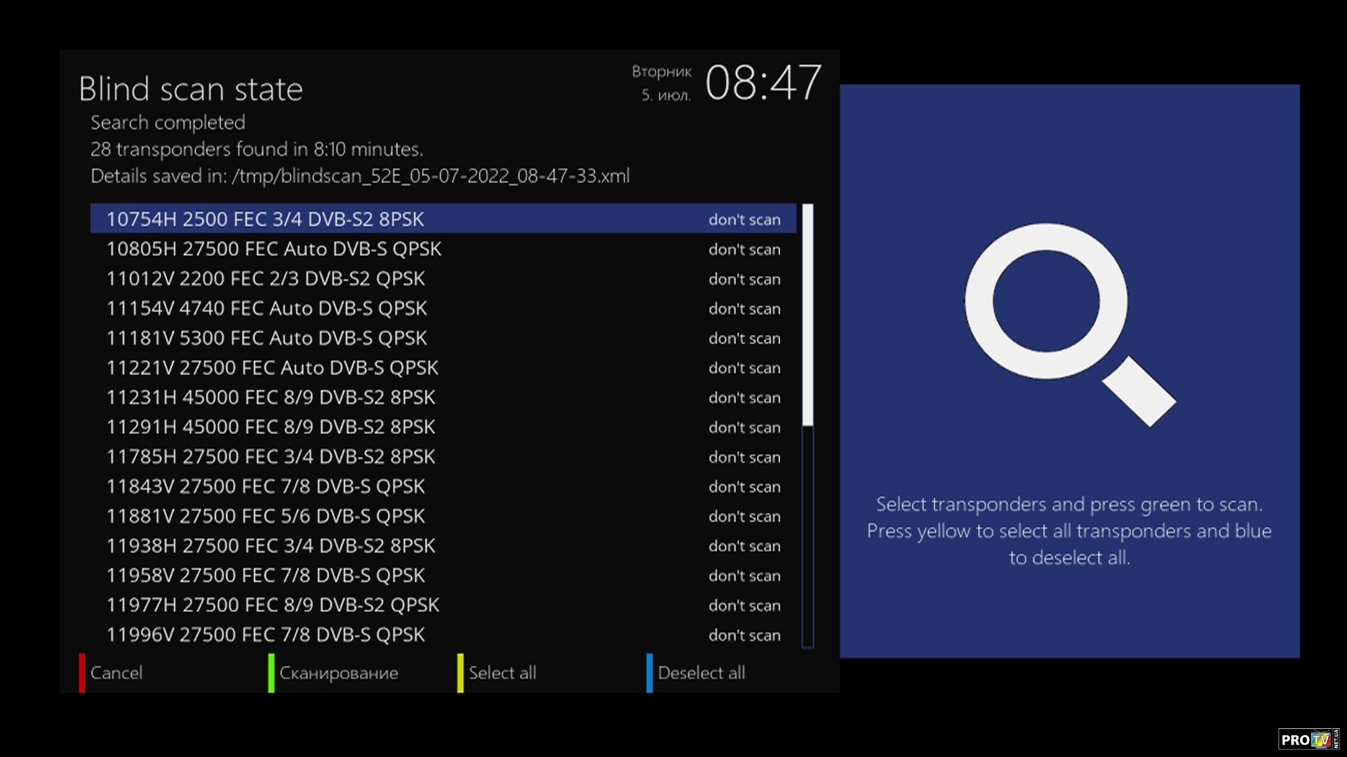This screenshot has width=1347, height=757.
Task: Toggle don't scan for 11012V 2200 transponder
Action: 744,279
